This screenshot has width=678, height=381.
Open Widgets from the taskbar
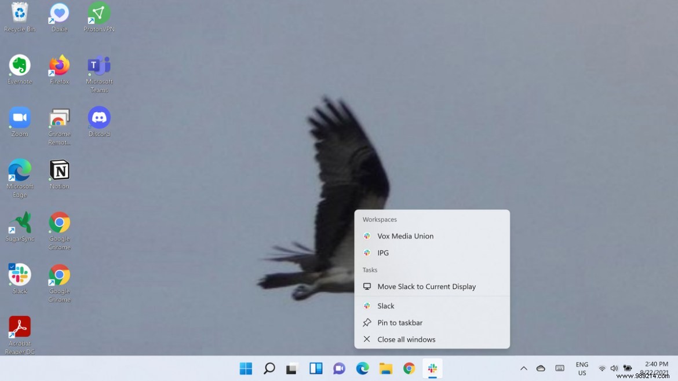coord(316,368)
